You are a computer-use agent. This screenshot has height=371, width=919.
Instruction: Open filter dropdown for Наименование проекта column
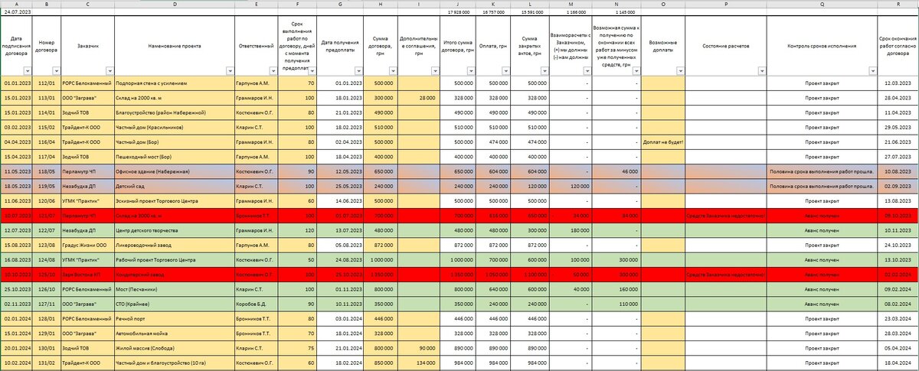pos(230,71)
